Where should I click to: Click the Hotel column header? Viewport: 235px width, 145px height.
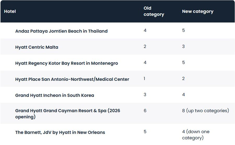[10, 11]
